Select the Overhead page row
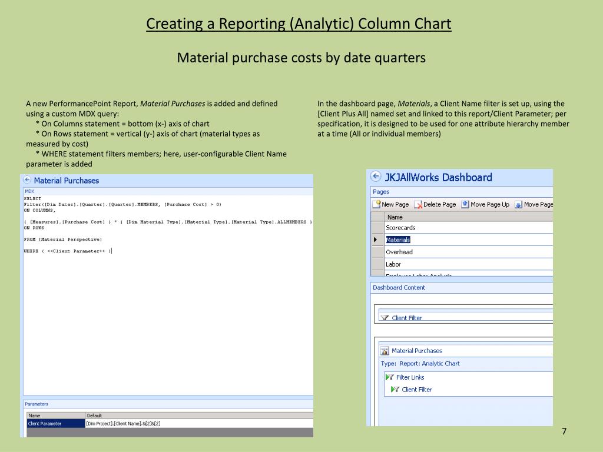 pos(468,252)
